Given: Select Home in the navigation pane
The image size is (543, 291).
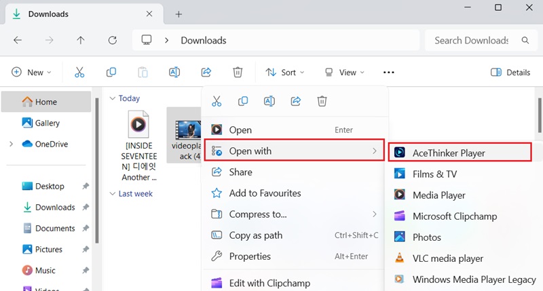Looking at the screenshot, I should coord(46,102).
